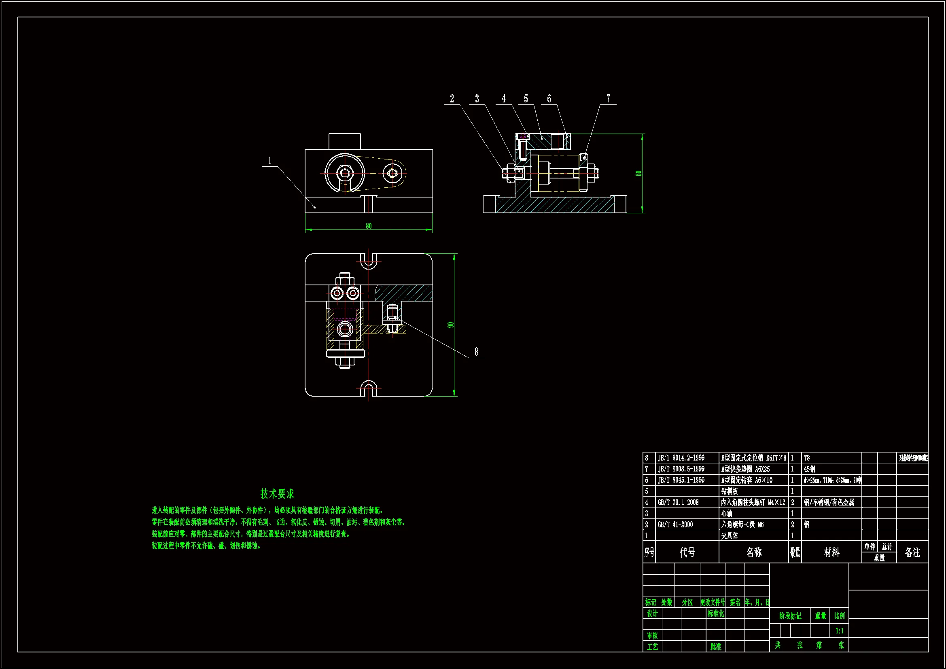Screen dimensions: 946x669
Task: Click the 50 dimension in section view
Action: point(638,173)
